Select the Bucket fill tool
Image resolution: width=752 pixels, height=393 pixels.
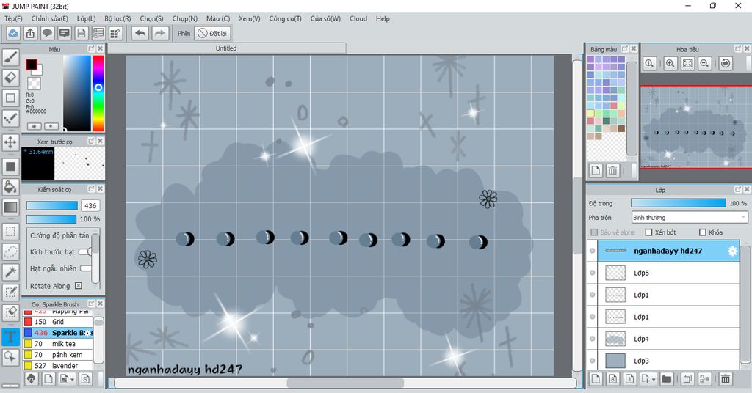click(x=10, y=187)
